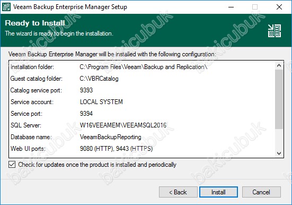Select the 'Catalog service port:' label
The width and height of the screenshot is (292, 205).
pos(36,90)
